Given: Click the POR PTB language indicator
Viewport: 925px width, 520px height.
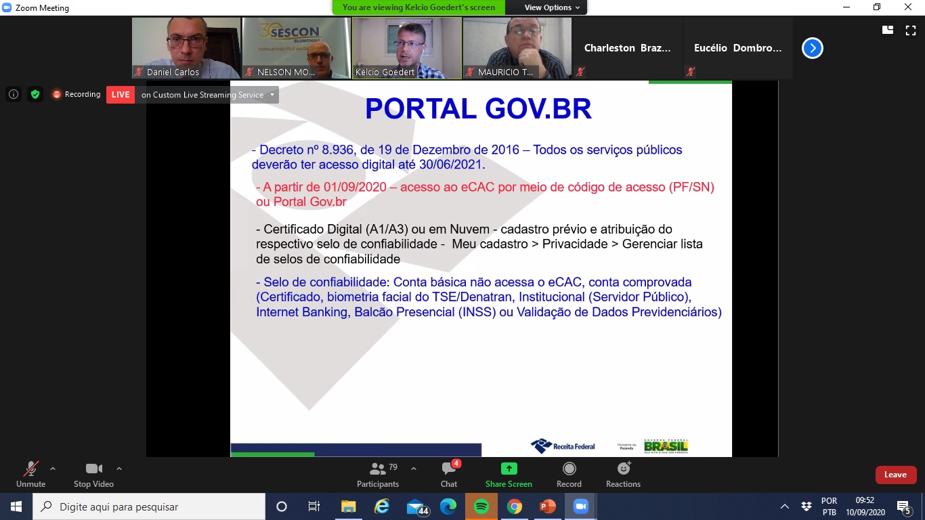Looking at the screenshot, I should (x=829, y=506).
